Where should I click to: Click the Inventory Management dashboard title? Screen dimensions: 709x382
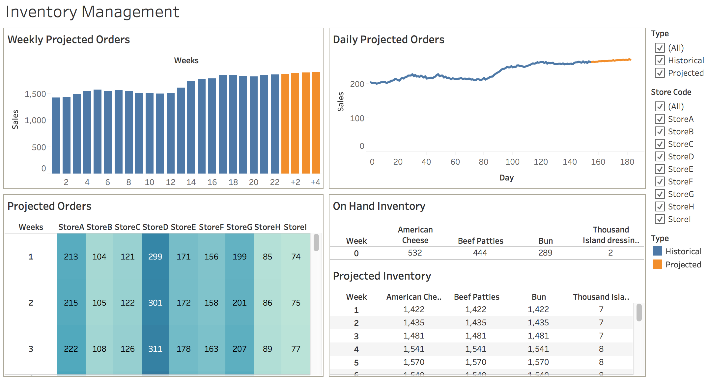click(x=92, y=12)
